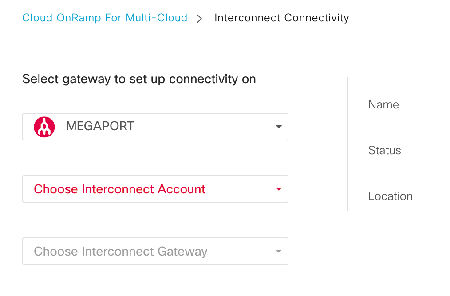
Task: Click the Choose Interconnect Account field text
Action: [119, 189]
